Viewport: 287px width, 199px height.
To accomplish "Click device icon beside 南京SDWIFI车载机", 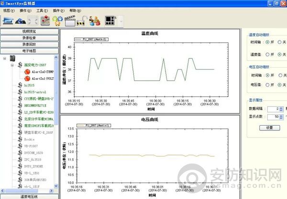I will [20, 126].
